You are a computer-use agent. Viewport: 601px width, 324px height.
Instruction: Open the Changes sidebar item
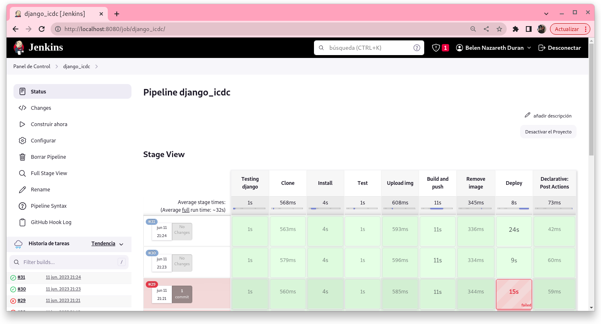pyautogui.click(x=41, y=108)
